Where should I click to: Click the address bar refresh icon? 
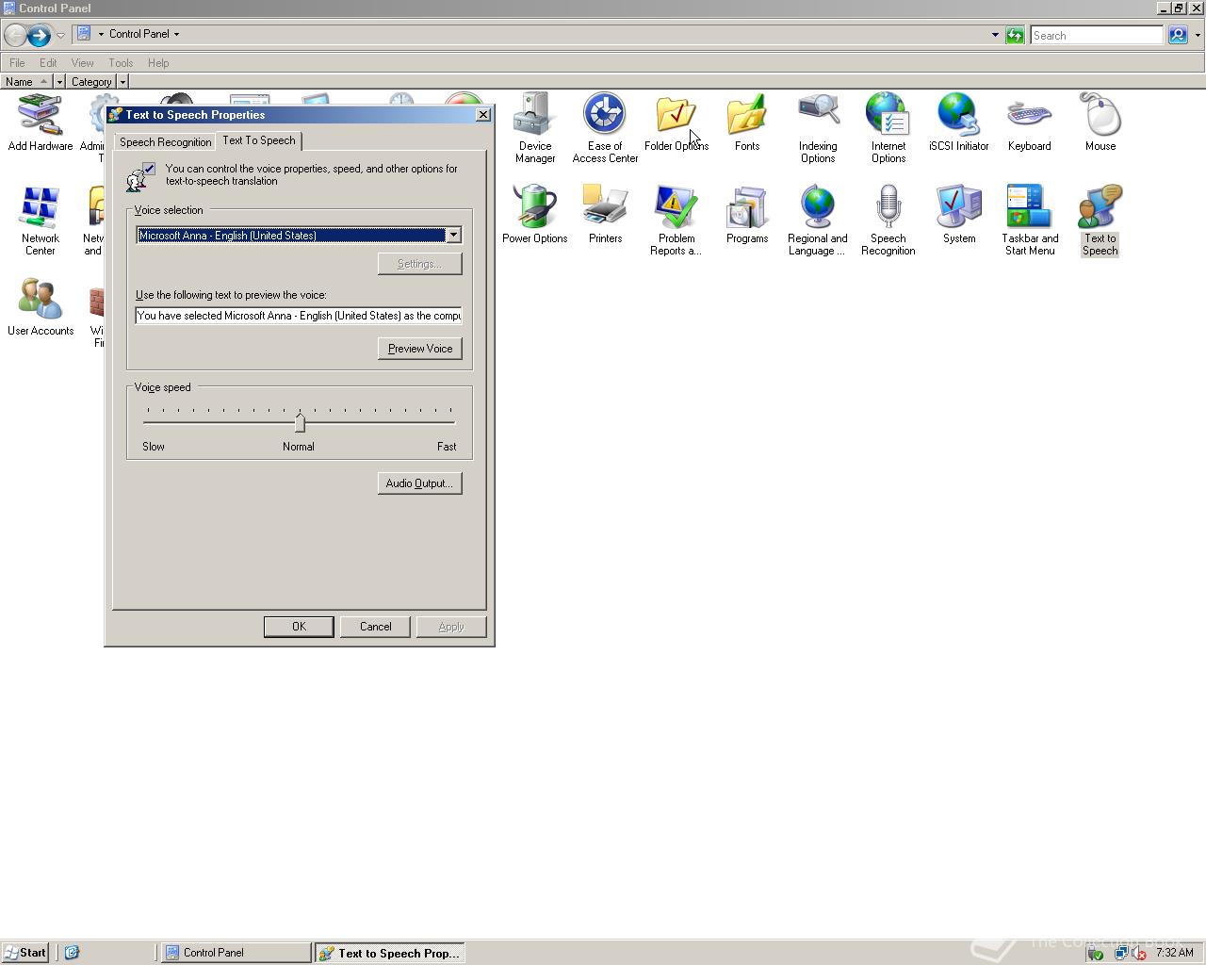(1015, 36)
